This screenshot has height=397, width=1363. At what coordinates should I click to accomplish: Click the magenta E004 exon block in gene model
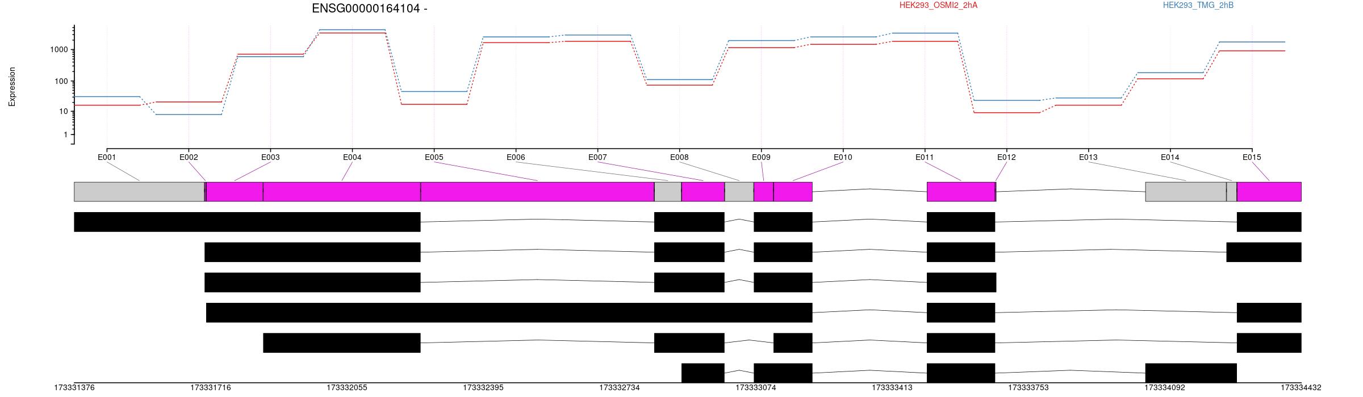(x=342, y=192)
